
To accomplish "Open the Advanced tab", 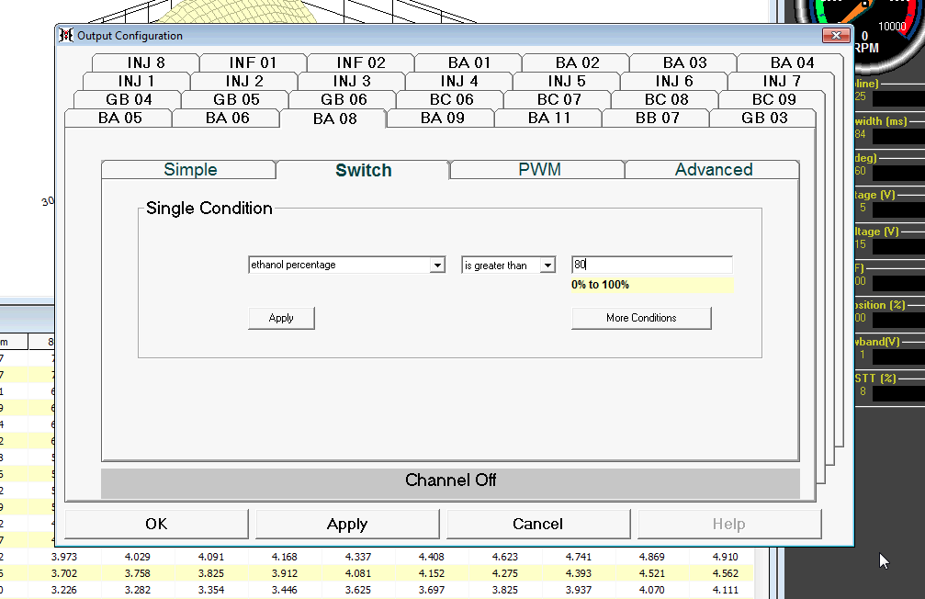I will tap(713, 170).
